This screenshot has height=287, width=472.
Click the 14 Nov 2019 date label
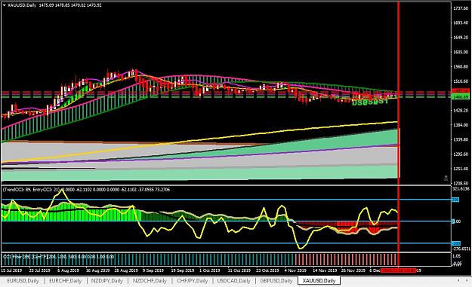pyautogui.click(x=325, y=270)
